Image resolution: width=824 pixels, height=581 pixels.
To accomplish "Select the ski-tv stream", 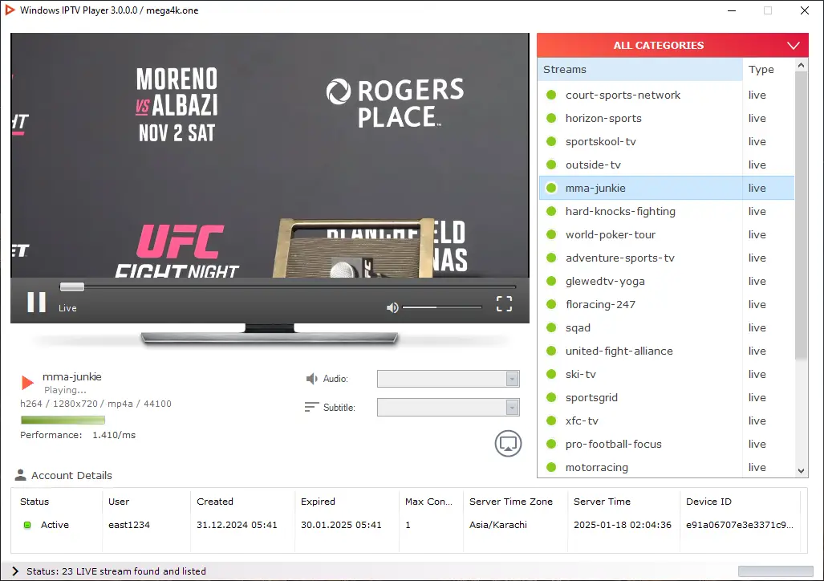I will tap(667, 374).
